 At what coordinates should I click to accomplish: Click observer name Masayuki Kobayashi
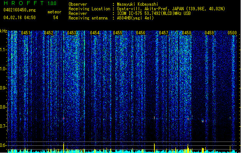pos(138,4)
